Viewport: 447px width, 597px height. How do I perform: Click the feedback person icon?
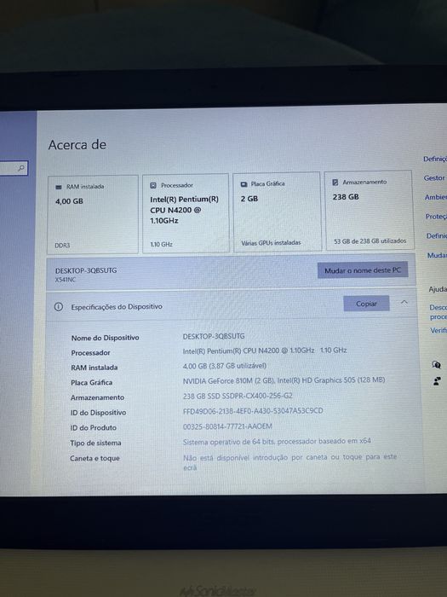pos(437,381)
